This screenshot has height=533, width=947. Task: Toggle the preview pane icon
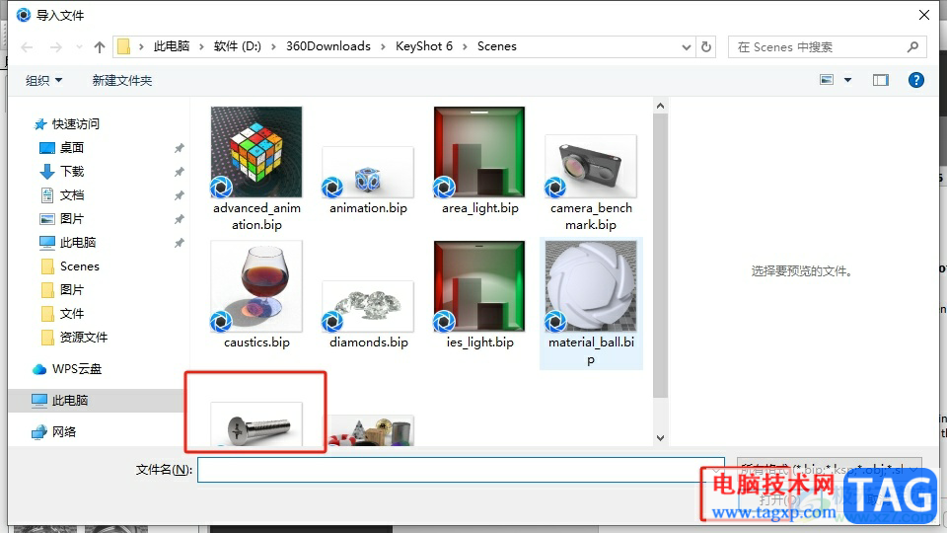(881, 80)
